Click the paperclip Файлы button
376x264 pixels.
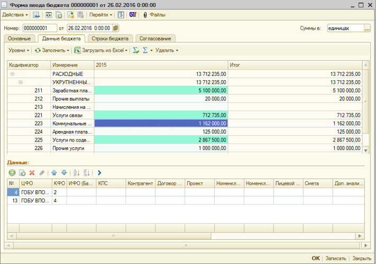pyautogui.click(x=154, y=15)
